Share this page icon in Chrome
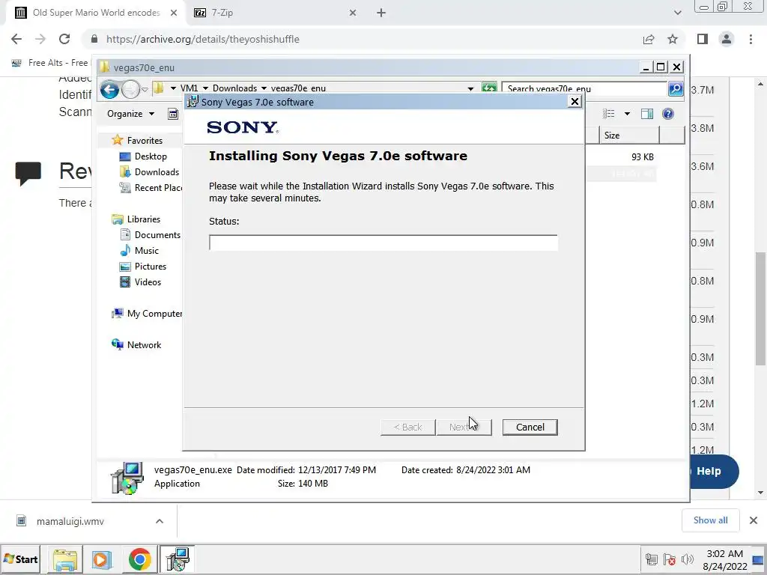 tap(649, 39)
